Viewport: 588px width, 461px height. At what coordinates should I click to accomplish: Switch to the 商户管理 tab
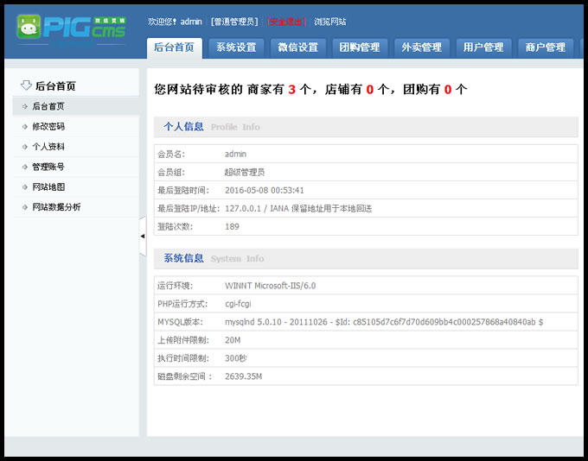545,47
